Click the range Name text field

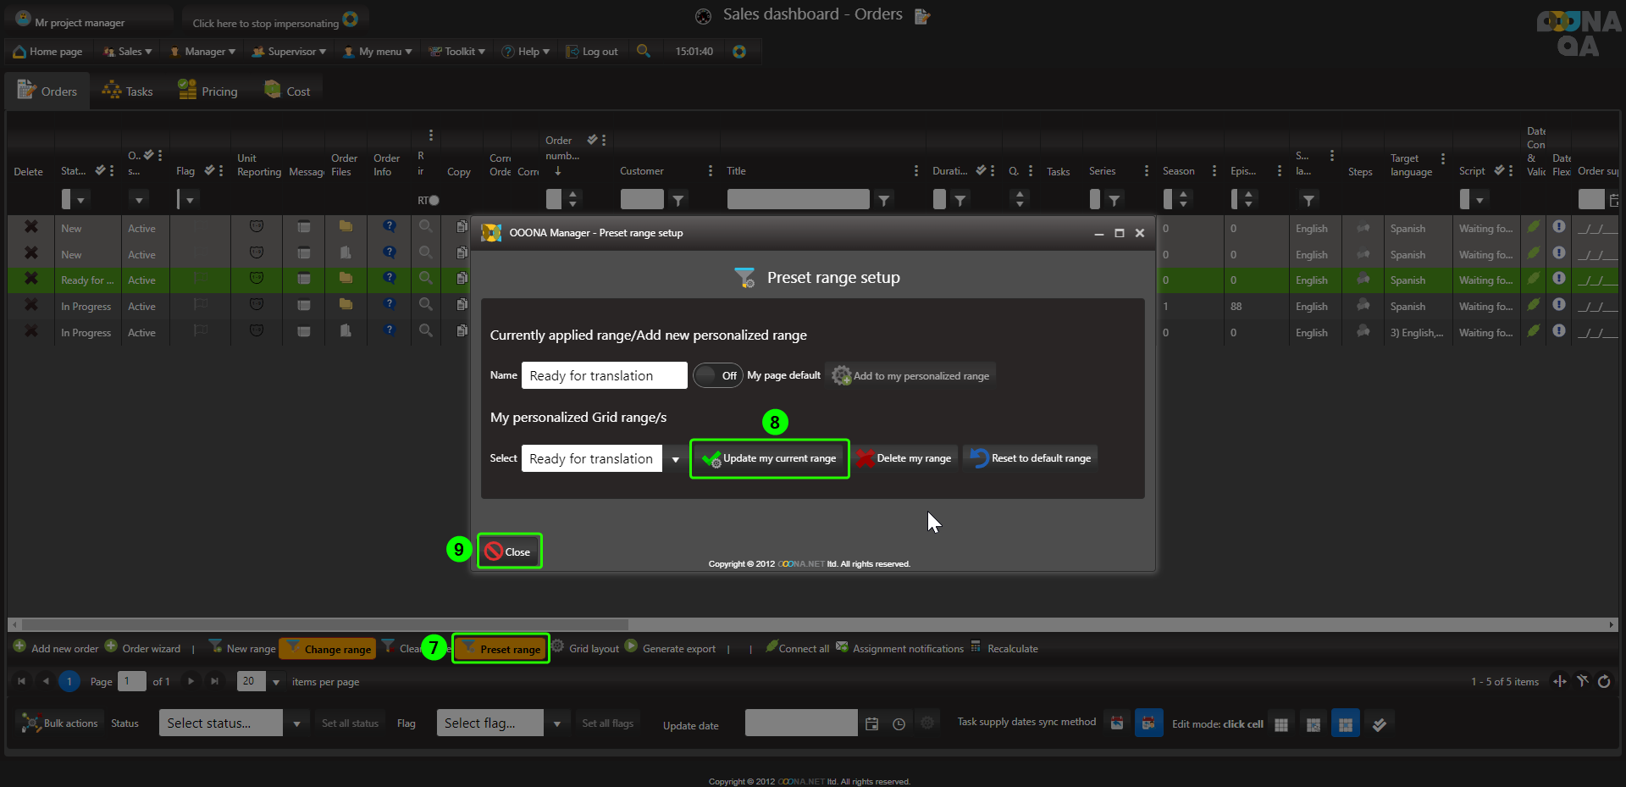coord(604,375)
